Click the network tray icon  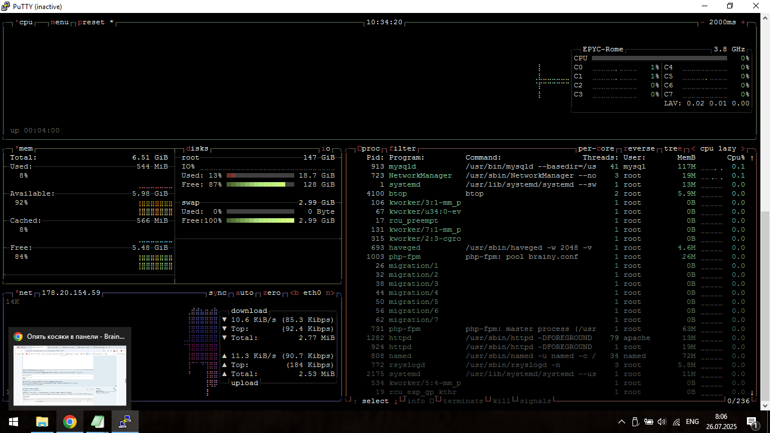(x=676, y=422)
